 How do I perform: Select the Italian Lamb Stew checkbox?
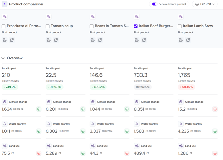(x=180, y=26)
